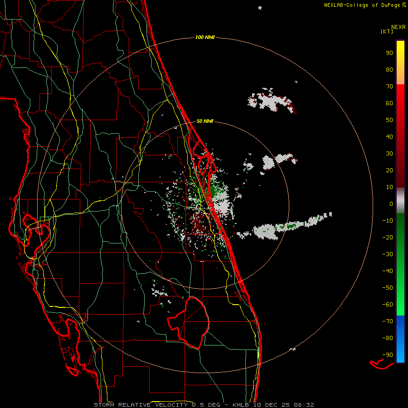Click the positive "20" scale value
Viewport: 408px width, 408px height.
(389, 170)
